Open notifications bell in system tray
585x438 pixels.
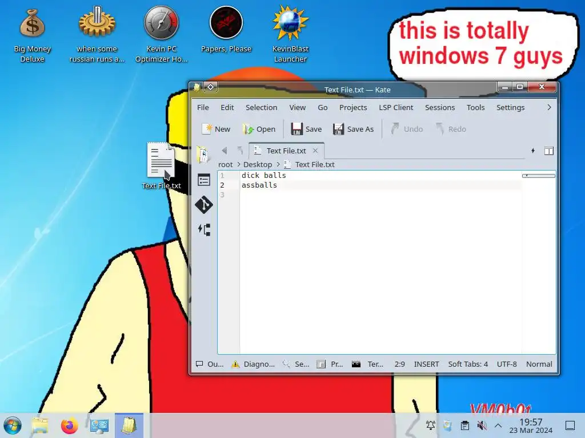(x=431, y=425)
